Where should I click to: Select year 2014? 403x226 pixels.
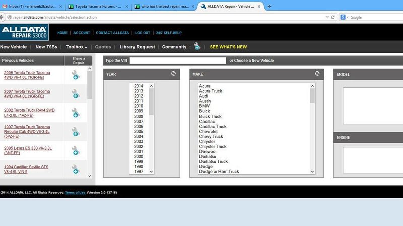point(138,86)
